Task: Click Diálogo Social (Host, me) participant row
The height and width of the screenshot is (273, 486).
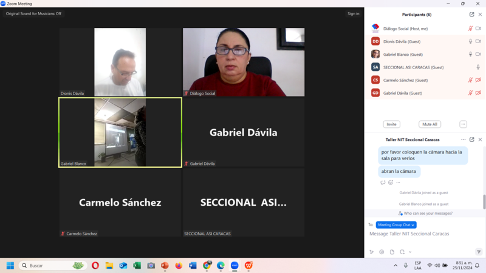Action: [x=425, y=29]
